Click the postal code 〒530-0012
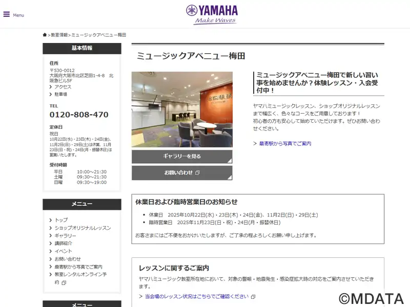Viewport: 410px width, 307px height. pyautogui.click(x=62, y=71)
